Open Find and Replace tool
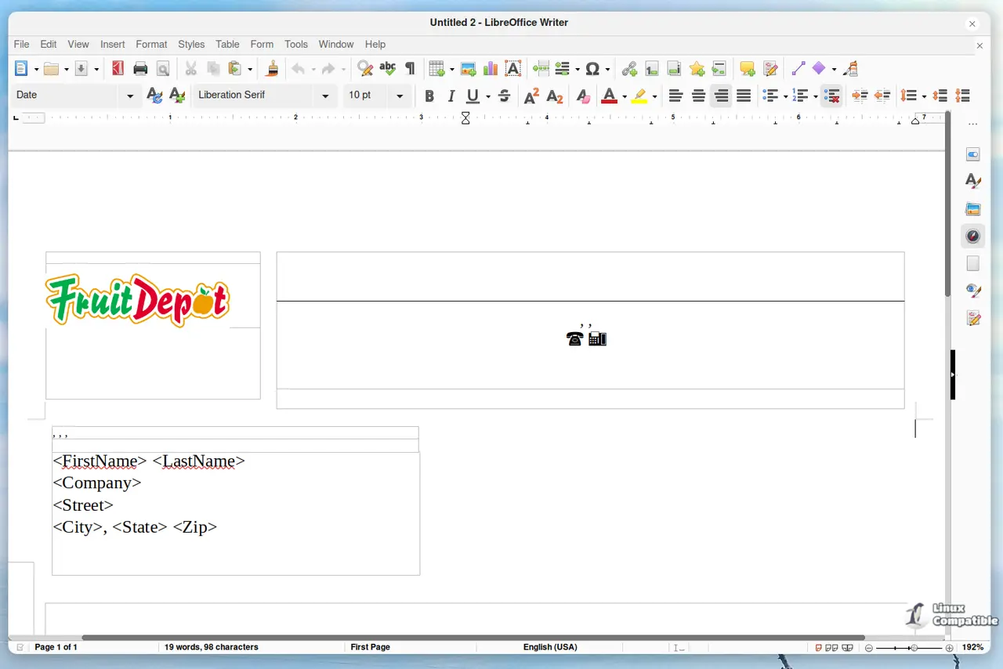This screenshot has height=669, width=1003. pyautogui.click(x=365, y=69)
